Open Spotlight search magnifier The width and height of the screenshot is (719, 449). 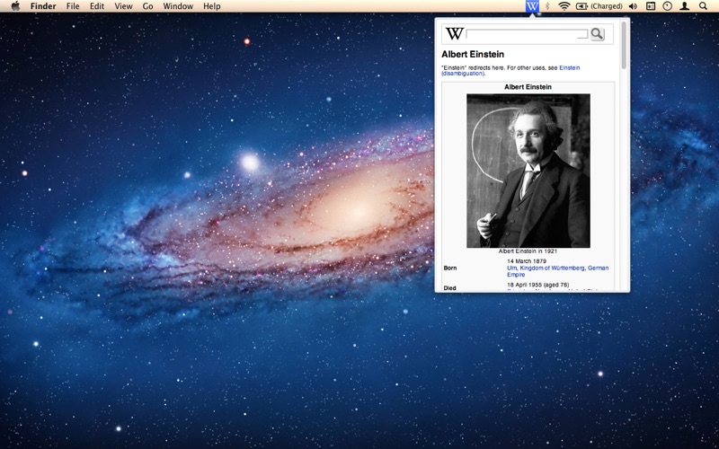(703, 6)
